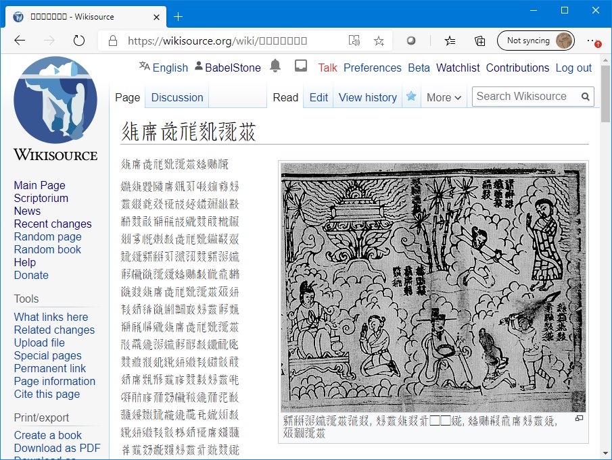Open the News link
Screen dimensions: 612x460
click(27, 211)
